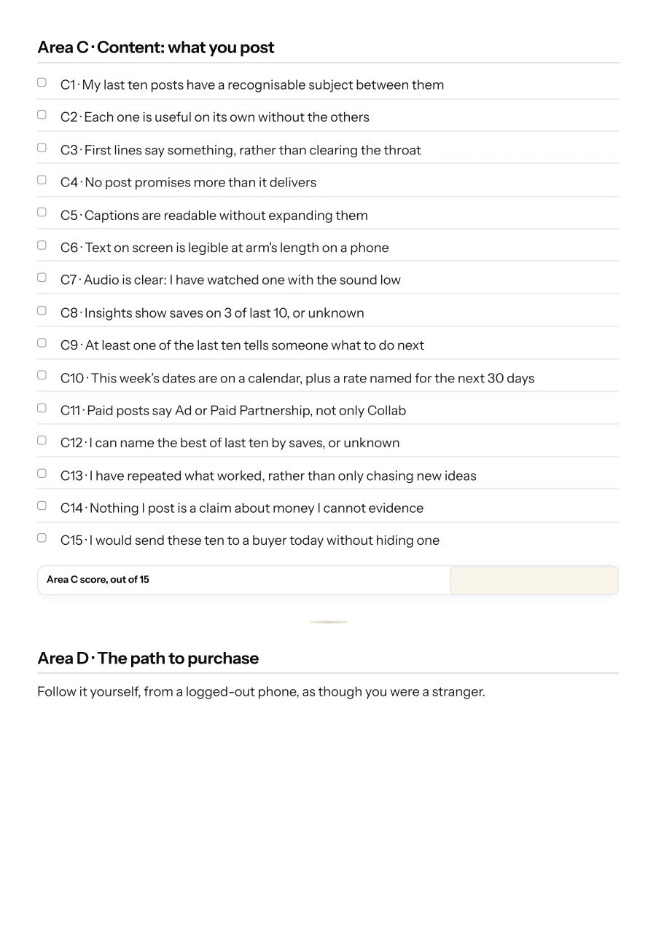Tick C10 this week's dates checkbox

pos(42,375)
